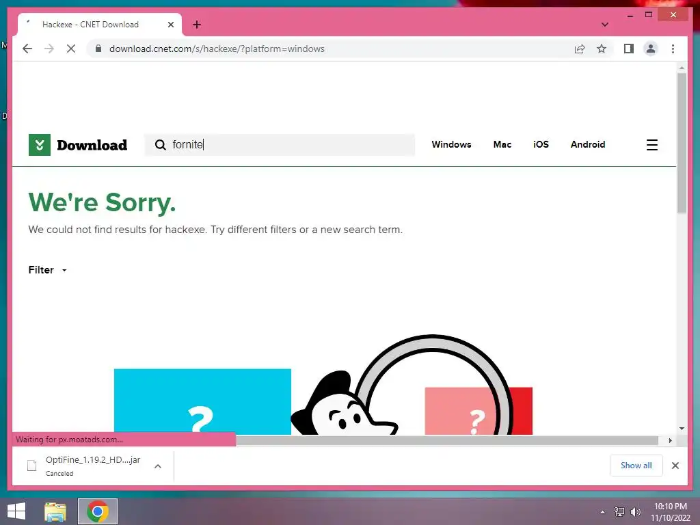Open the tab search chevron
Image resolution: width=700 pixels, height=525 pixels.
tap(604, 25)
